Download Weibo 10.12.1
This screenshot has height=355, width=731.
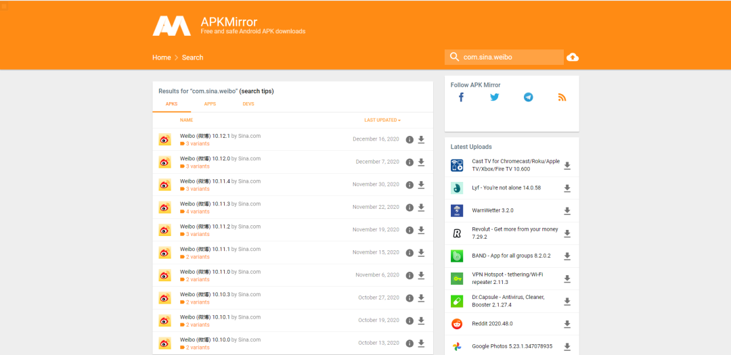pyautogui.click(x=421, y=139)
